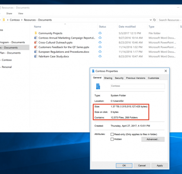The image size is (182, 174).
Task: Click cloud status icon for Fabrikam Case Study
Action: (x=100, y=56)
